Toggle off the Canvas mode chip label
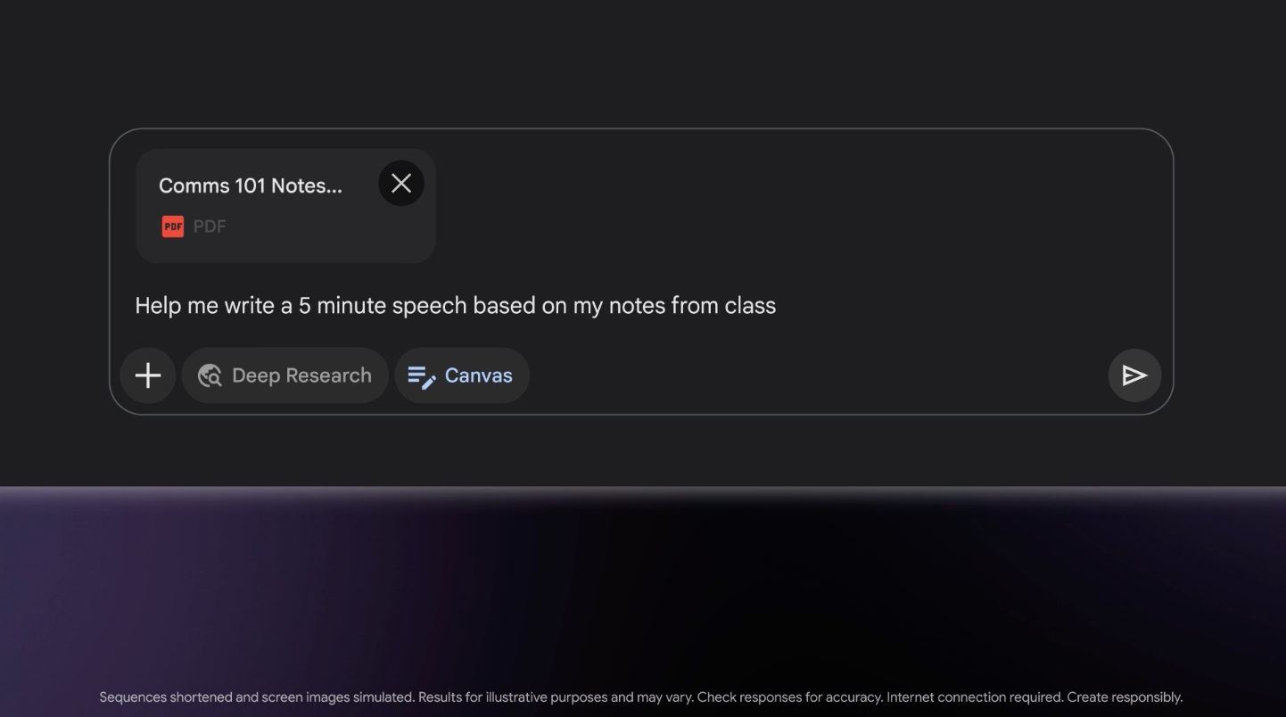The height and width of the screenshot is (717, 1286). pos(478,375)
